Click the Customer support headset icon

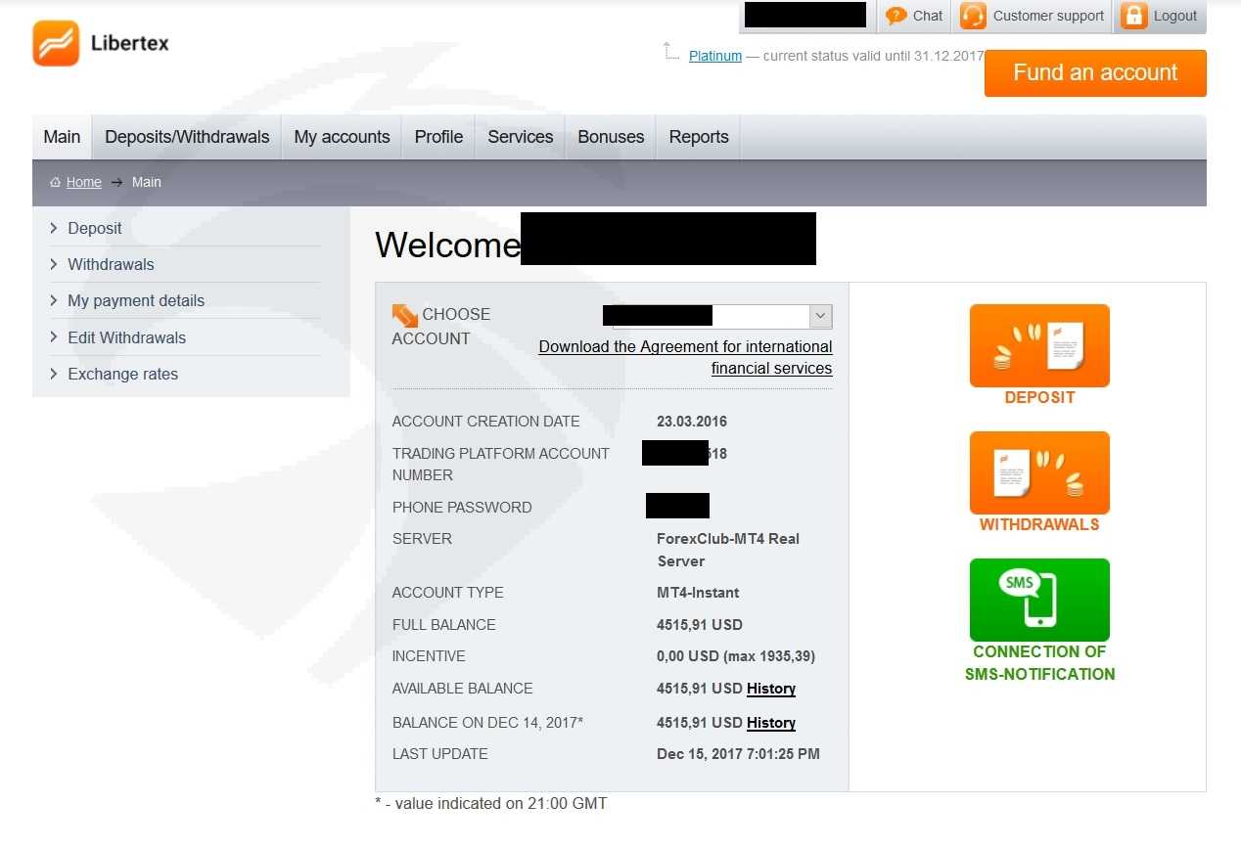(973, 16)
